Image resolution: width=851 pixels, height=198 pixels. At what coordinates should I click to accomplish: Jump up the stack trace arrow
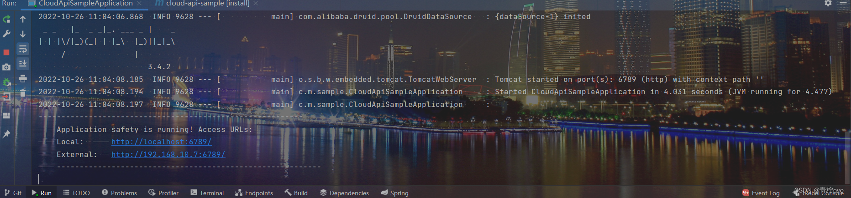[x=23, y=19]
